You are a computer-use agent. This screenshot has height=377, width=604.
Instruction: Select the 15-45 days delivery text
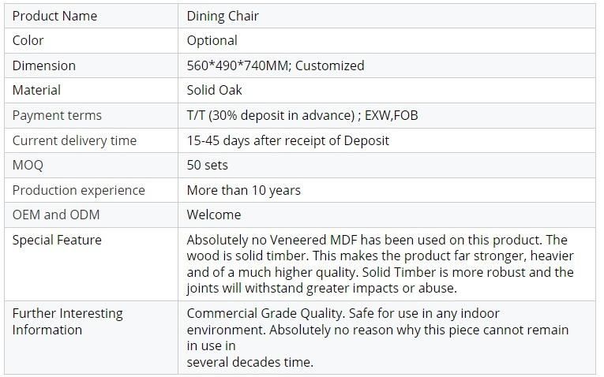click(x=287, y=140)
